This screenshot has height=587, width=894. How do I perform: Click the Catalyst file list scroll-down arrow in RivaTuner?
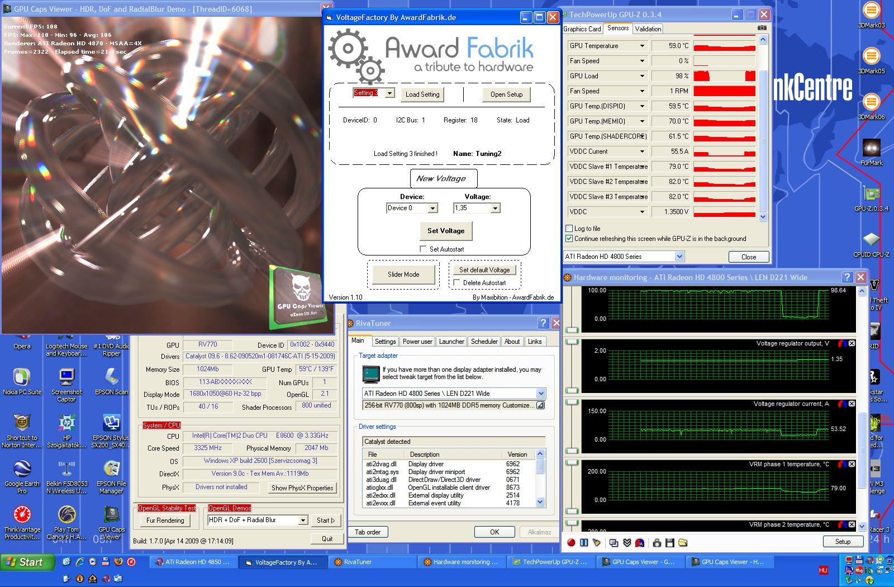point(540,502)
